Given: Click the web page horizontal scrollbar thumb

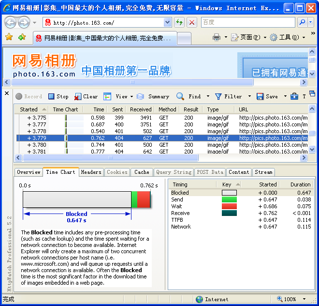Looking at the screenshot, I should (132, 82).
